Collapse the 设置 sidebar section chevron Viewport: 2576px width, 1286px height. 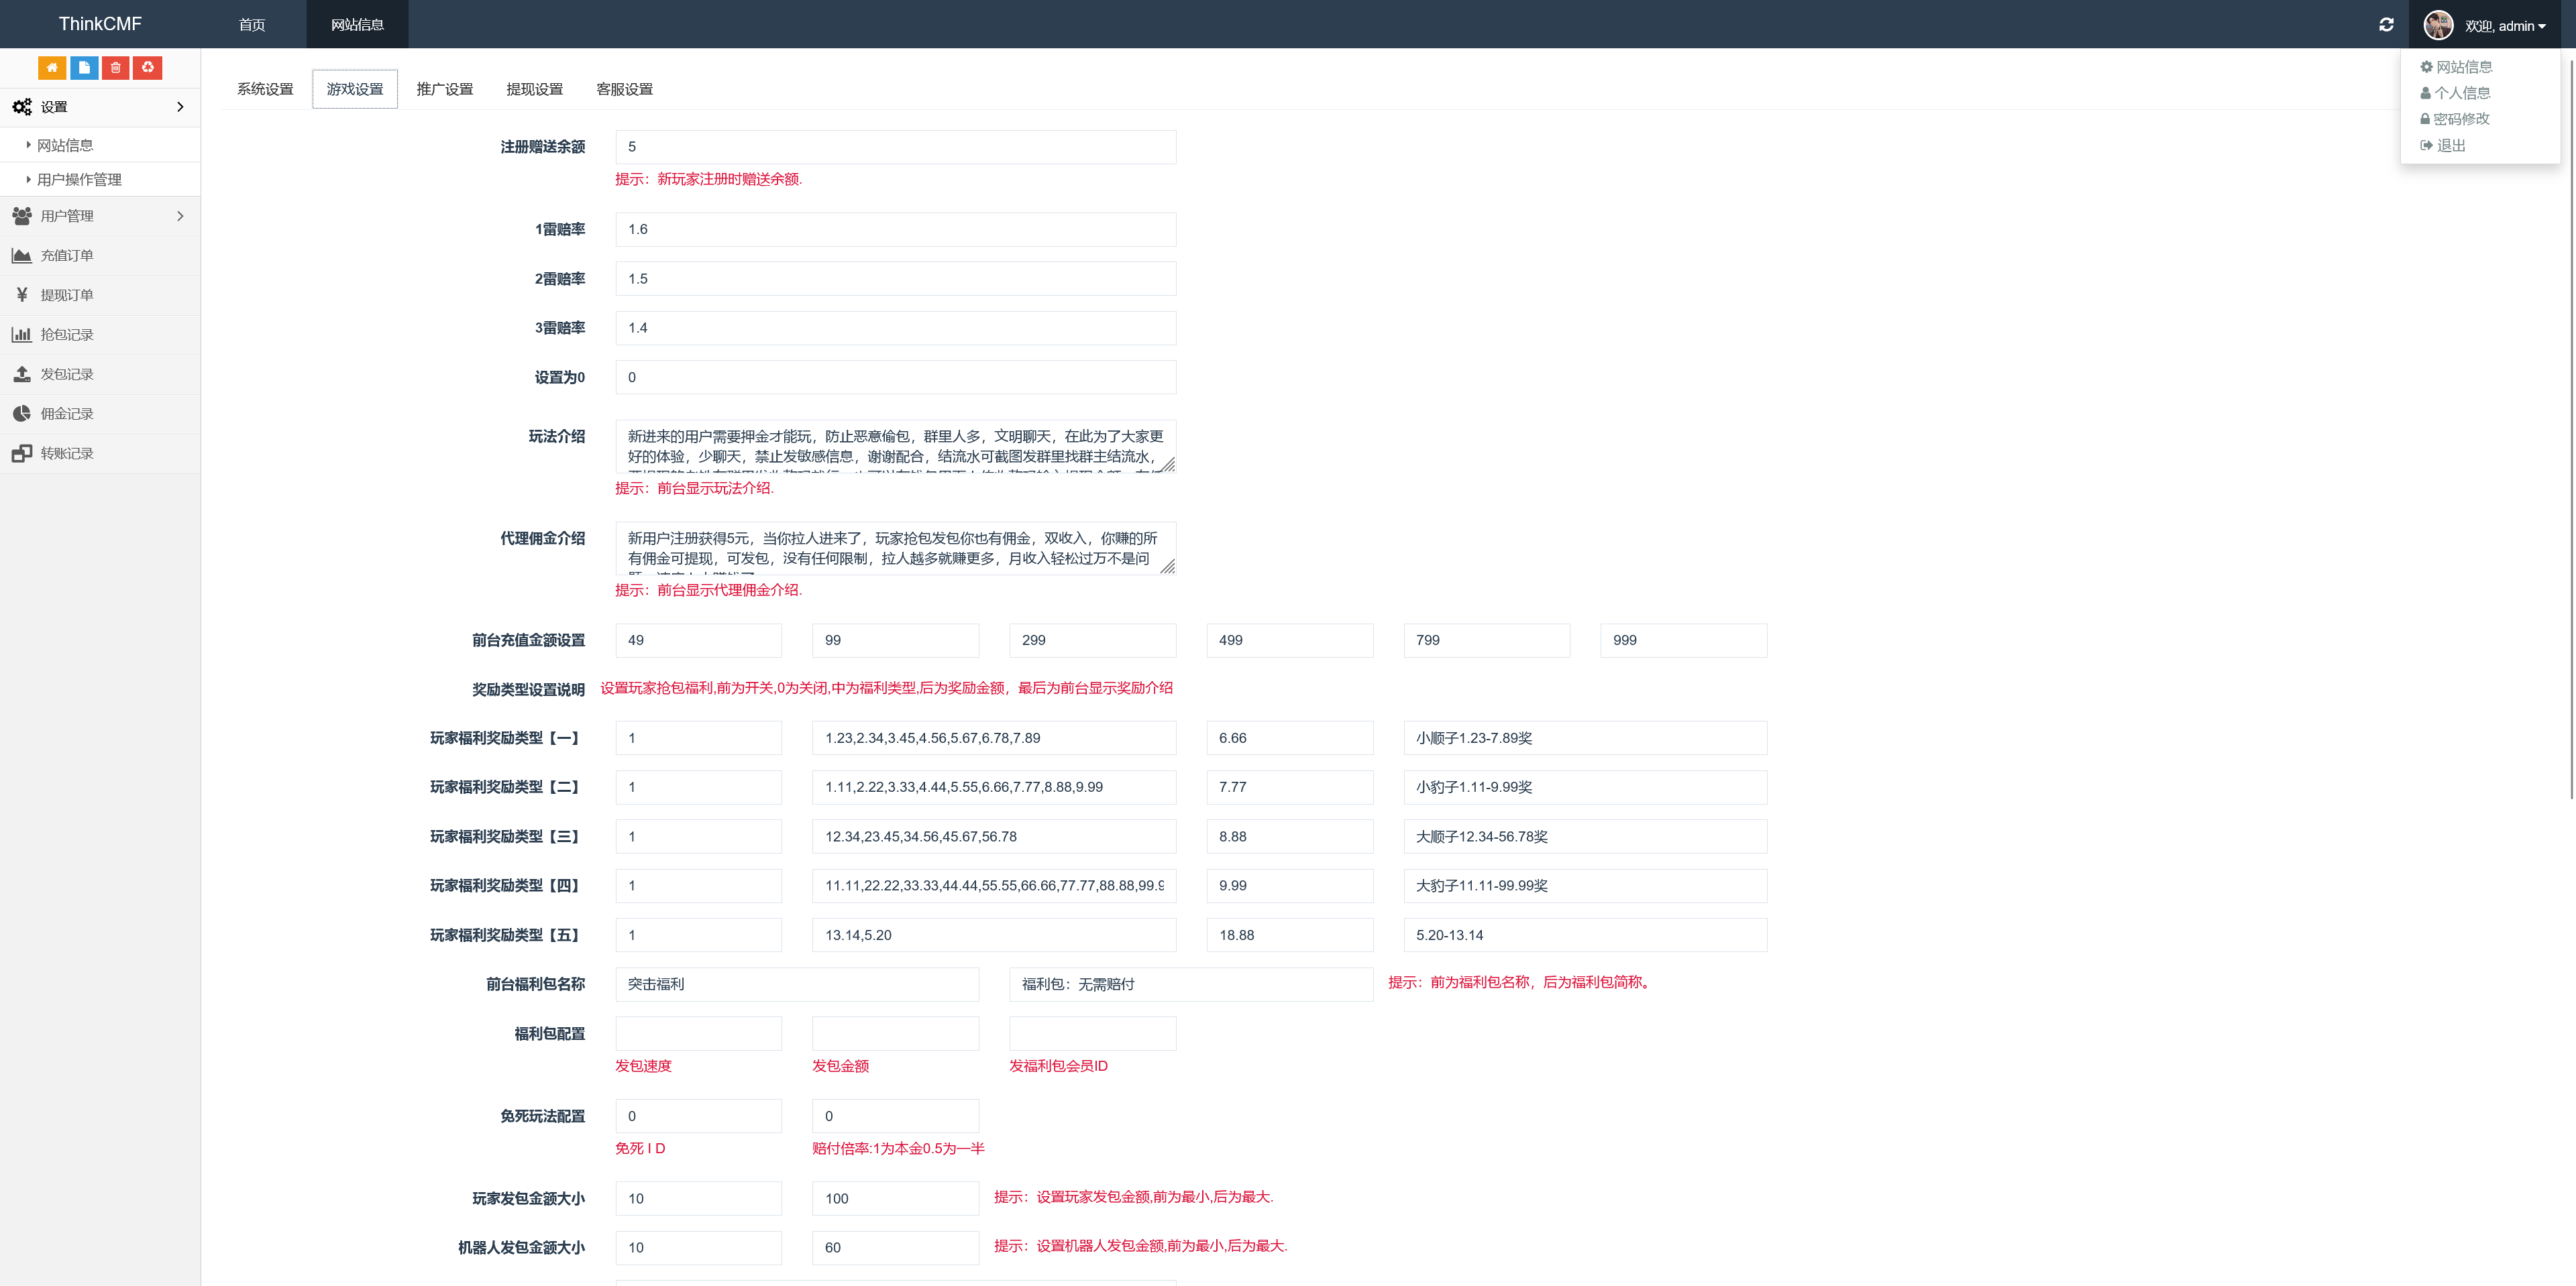180,107
